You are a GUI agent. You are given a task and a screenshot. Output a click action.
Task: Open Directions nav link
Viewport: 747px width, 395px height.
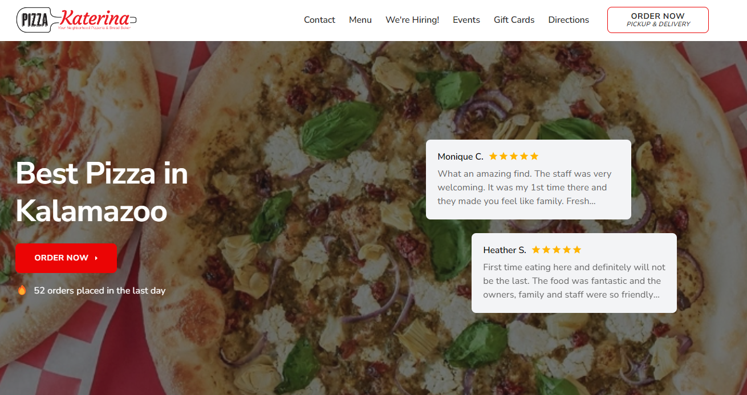tap(569, 20)
